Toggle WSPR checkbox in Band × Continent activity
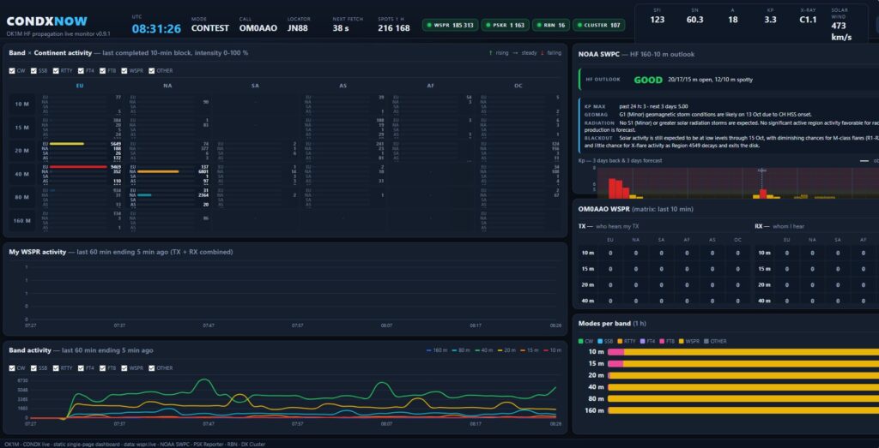Screen dimensions: 879x448 (124, 71)
